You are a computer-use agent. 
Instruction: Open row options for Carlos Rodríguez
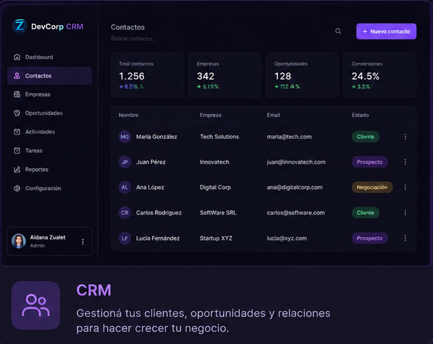pyautogui.click(x=405, y=213)
